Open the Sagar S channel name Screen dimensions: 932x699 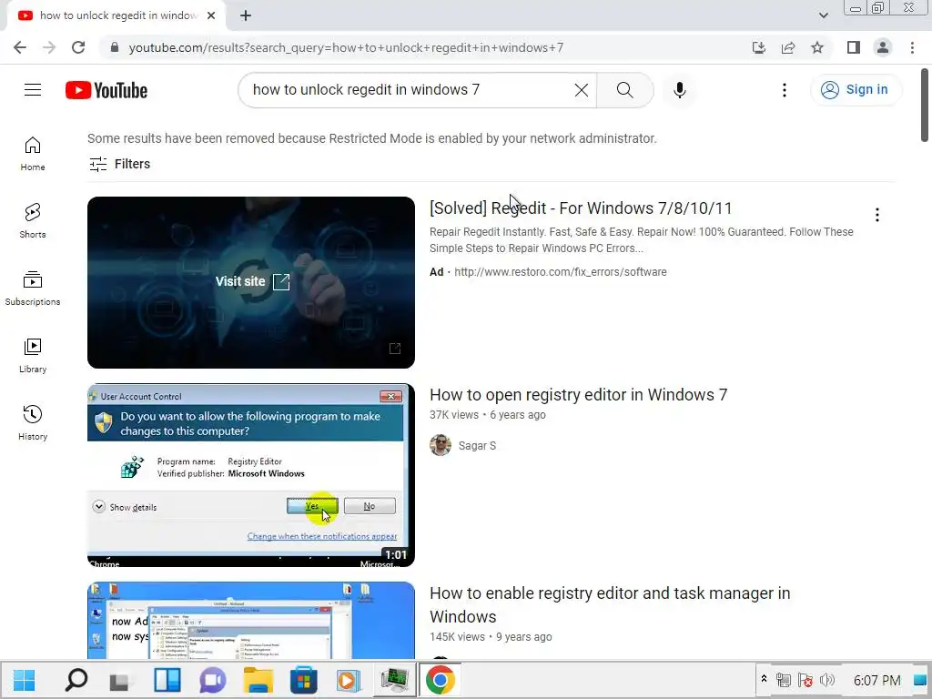(477, 446)
